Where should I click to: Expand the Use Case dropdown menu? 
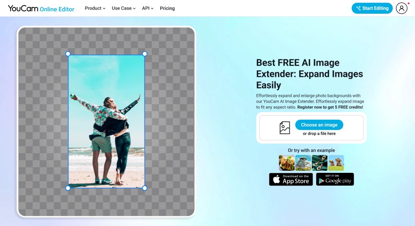[x=124, y=8]
